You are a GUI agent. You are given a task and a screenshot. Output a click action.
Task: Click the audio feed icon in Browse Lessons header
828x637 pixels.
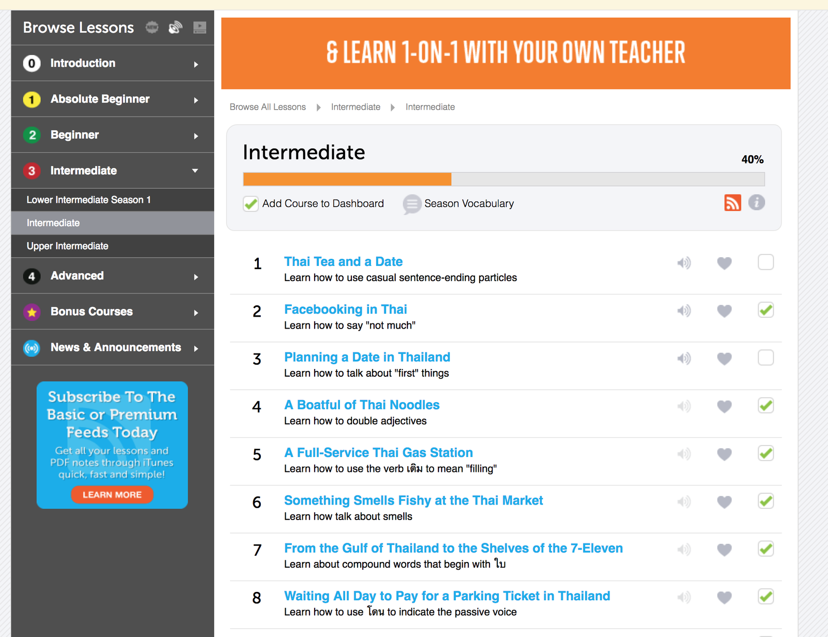point(175,27)
